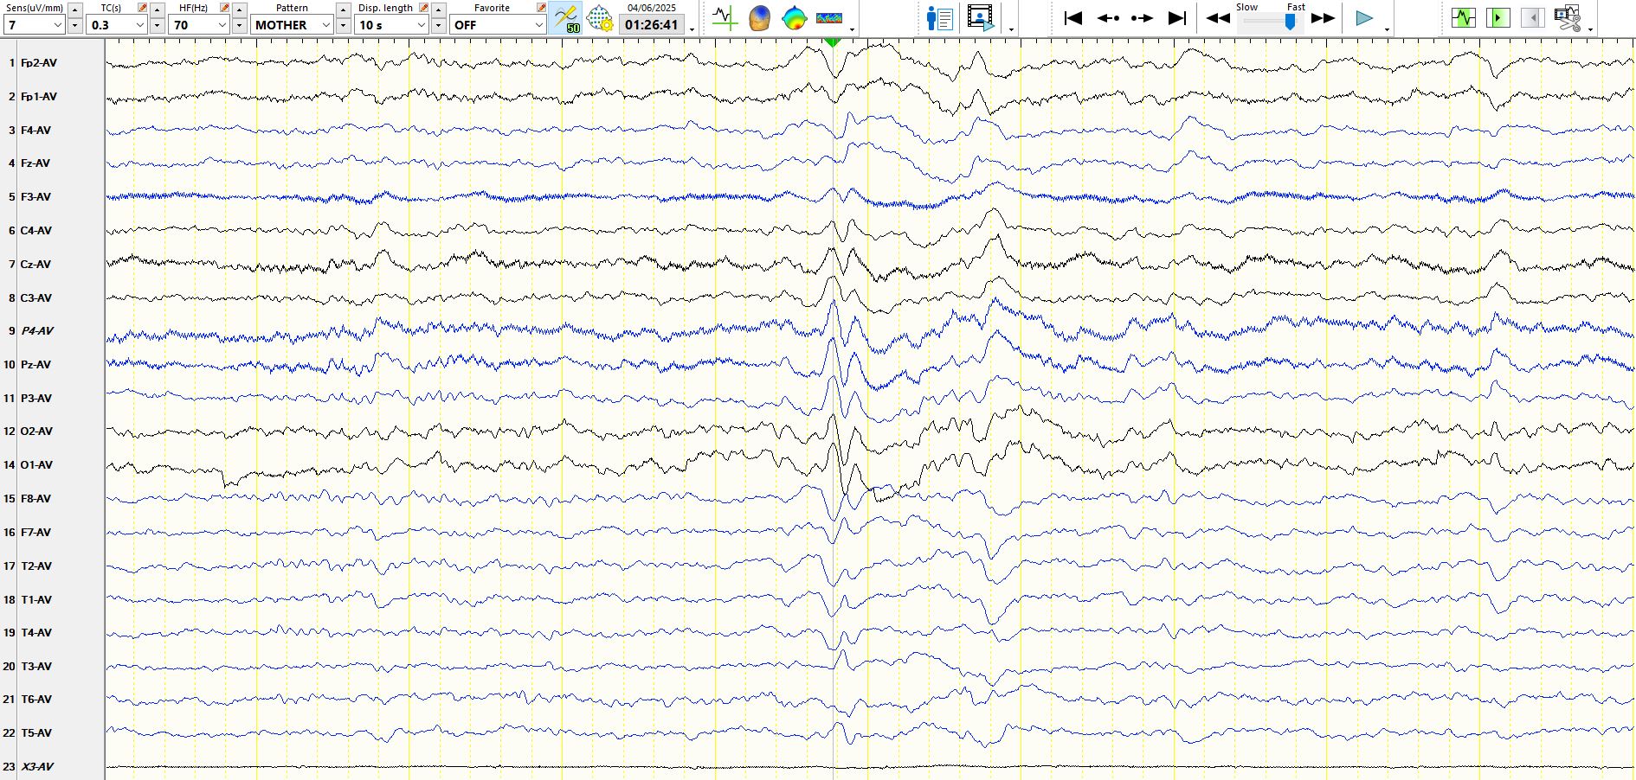
Task: Step the TC(s) value up
Action: coord(158,10)
